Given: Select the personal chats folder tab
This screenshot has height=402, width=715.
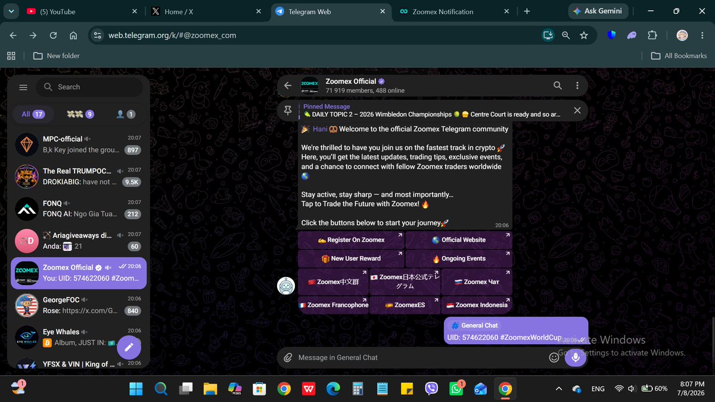Looking at the screenshot, I should point(125,114).
